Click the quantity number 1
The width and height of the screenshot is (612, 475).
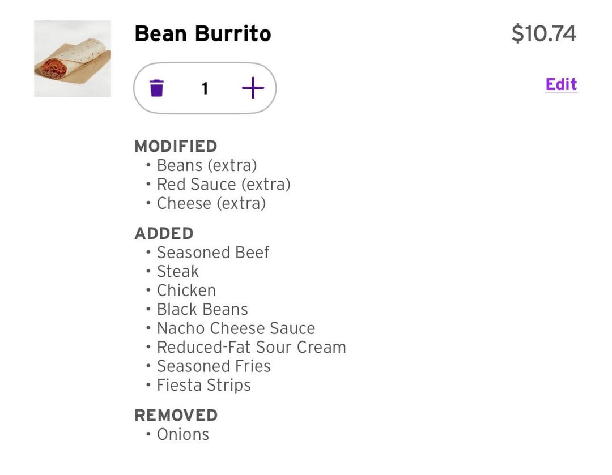[205, 88]
